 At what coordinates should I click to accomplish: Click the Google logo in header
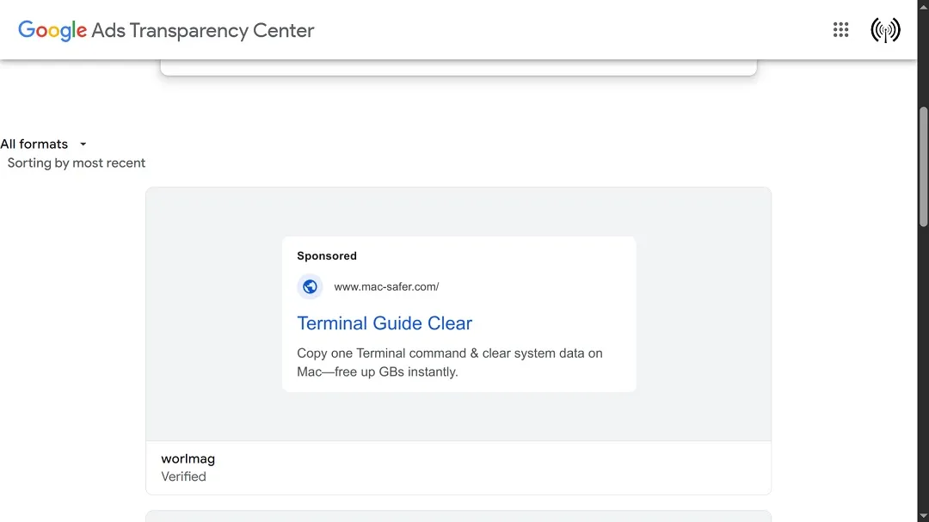click(x=52, y=30)
